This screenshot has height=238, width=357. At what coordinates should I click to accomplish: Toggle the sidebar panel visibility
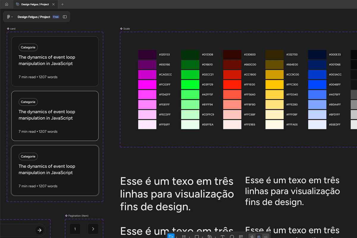[x=65, y=17]
